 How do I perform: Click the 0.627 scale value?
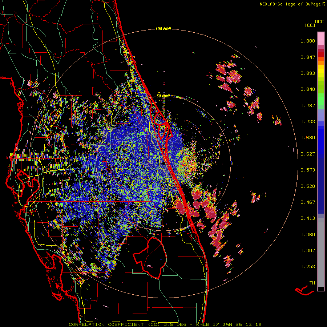(308, 154)
